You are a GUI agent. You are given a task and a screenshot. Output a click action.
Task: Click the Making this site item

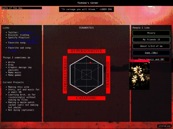point(19,87)
